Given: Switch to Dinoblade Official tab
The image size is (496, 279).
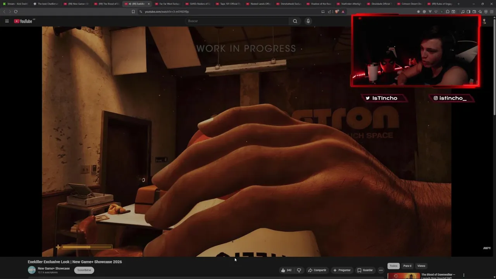Looking at the screenshot, I should [379, 4].
